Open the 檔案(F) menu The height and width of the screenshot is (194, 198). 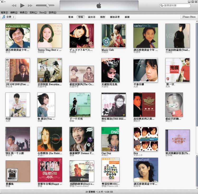pos(4,12)
